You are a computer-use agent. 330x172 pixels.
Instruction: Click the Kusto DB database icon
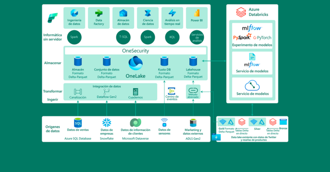pos(164,61)
